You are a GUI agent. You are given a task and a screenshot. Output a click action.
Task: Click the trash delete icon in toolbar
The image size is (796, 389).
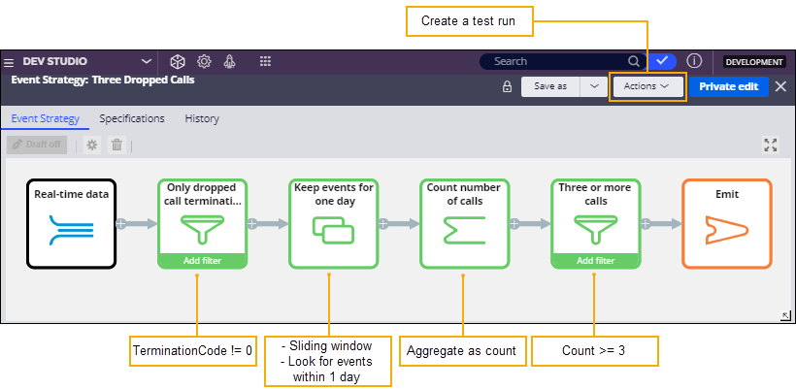click(x=116, y=145)
